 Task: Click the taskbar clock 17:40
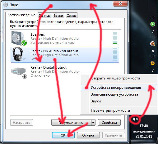[x=144, y=126]
